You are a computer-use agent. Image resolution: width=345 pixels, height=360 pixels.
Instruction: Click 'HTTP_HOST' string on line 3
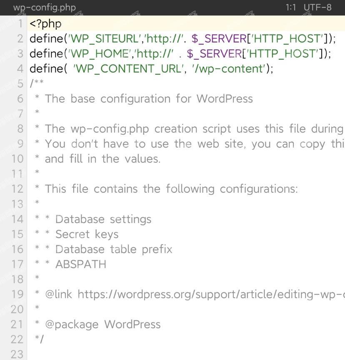[282, 54]
